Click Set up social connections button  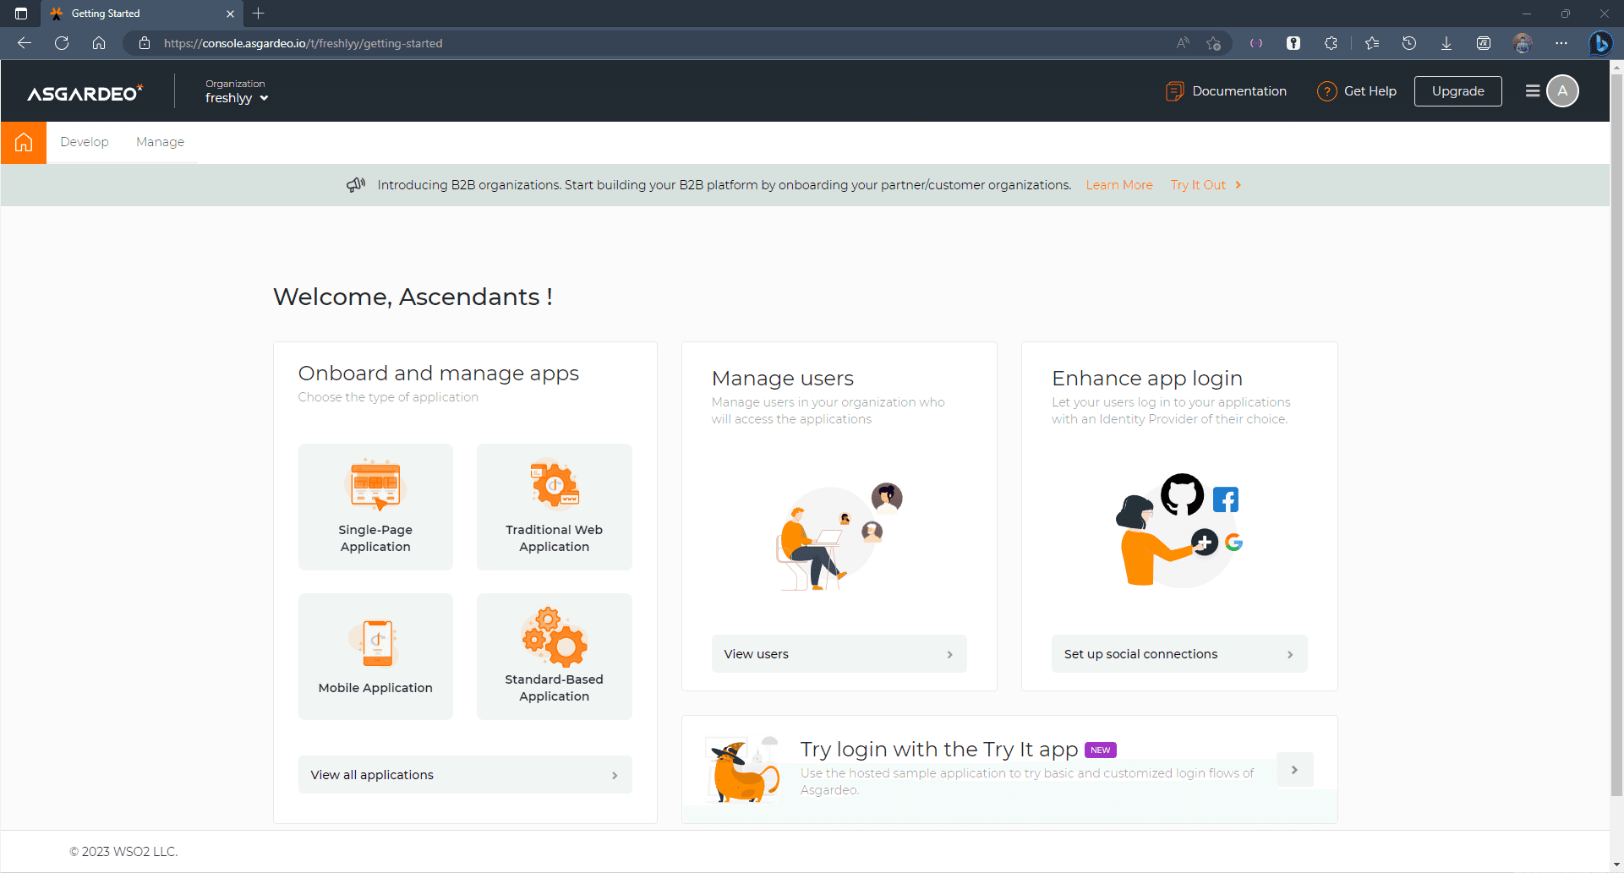coord(1179,654)
